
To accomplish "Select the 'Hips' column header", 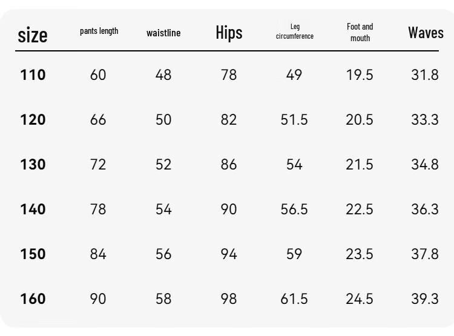I will [x=229, y=33].
